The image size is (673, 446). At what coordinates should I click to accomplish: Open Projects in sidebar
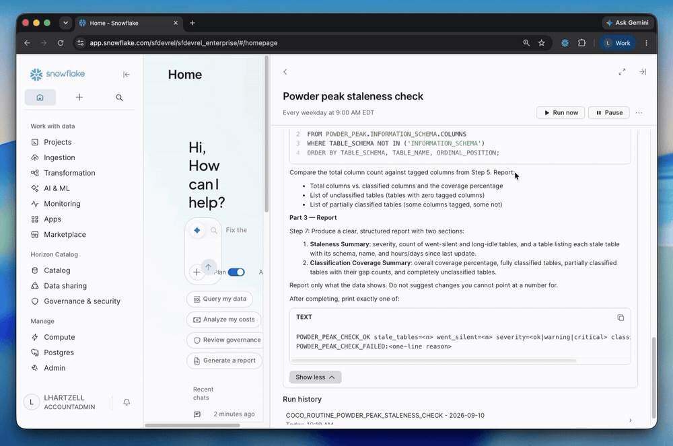pos(57,142)
